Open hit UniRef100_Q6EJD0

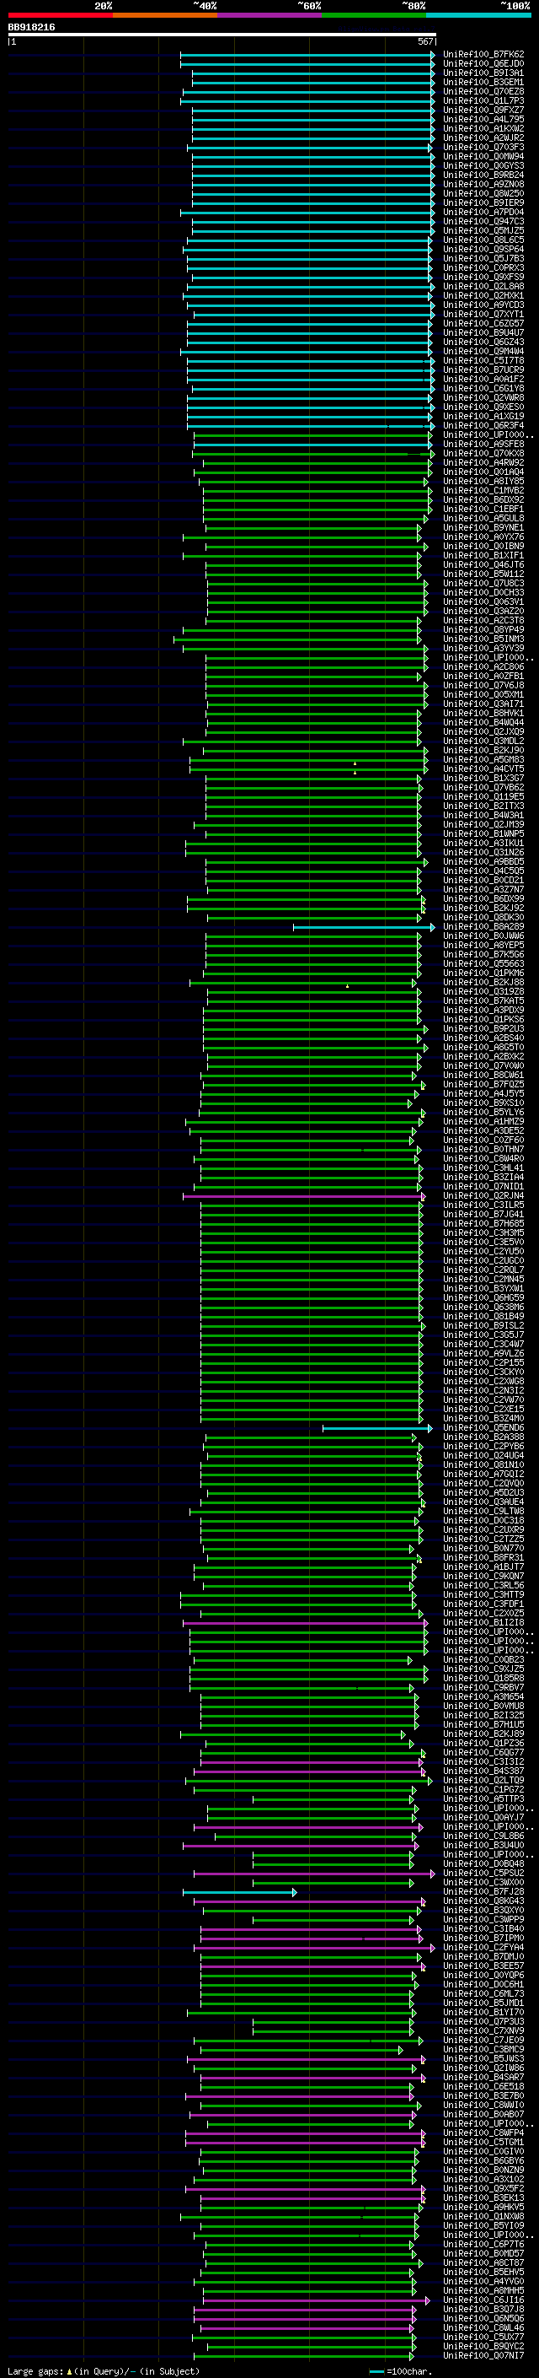point(483,64)
